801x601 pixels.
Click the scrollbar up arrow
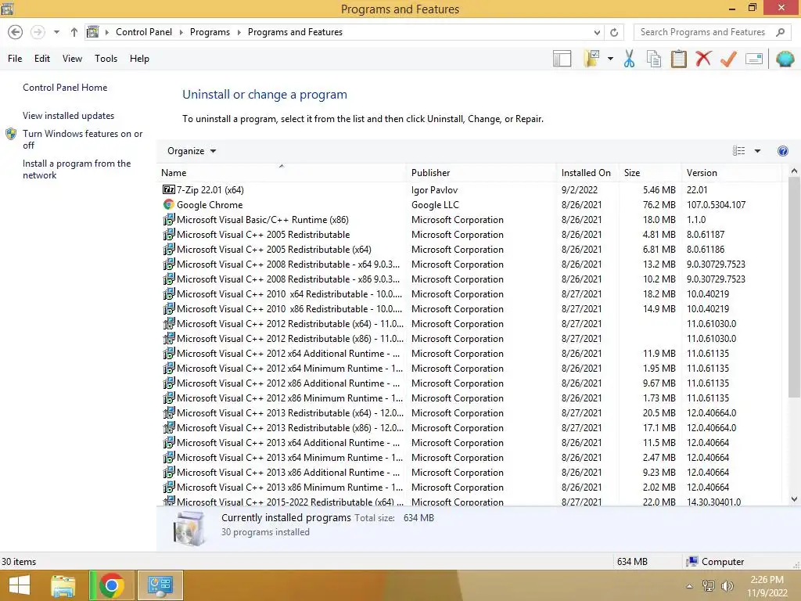[794, 171]
